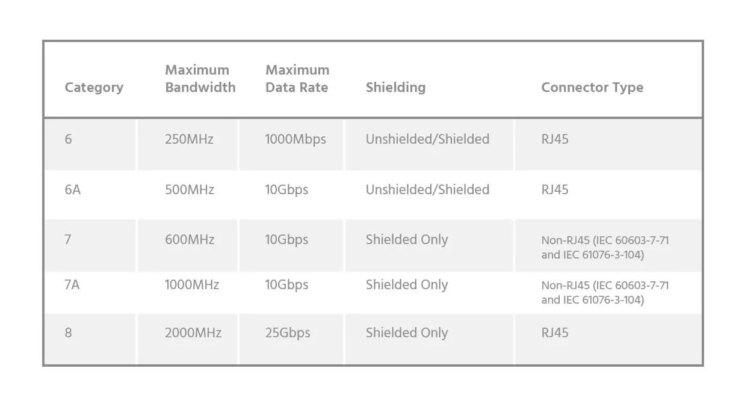This screenshot has width=745, height=407.
Task: Select the 25Gbps data rate cell
Action: tap(288, 333)
